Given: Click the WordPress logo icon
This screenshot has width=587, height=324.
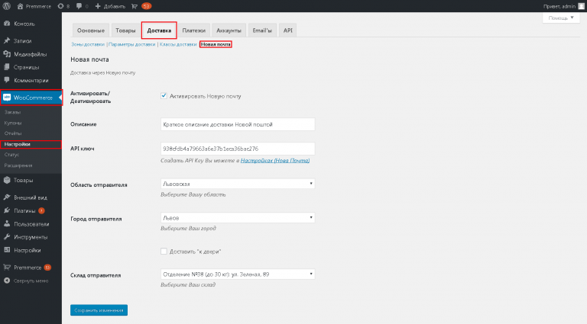Looking at the screenshot, I should (x=7, y=6).
